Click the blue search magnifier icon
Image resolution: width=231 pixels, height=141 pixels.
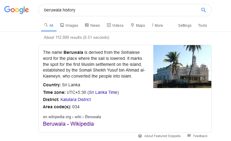coord(203,10)
